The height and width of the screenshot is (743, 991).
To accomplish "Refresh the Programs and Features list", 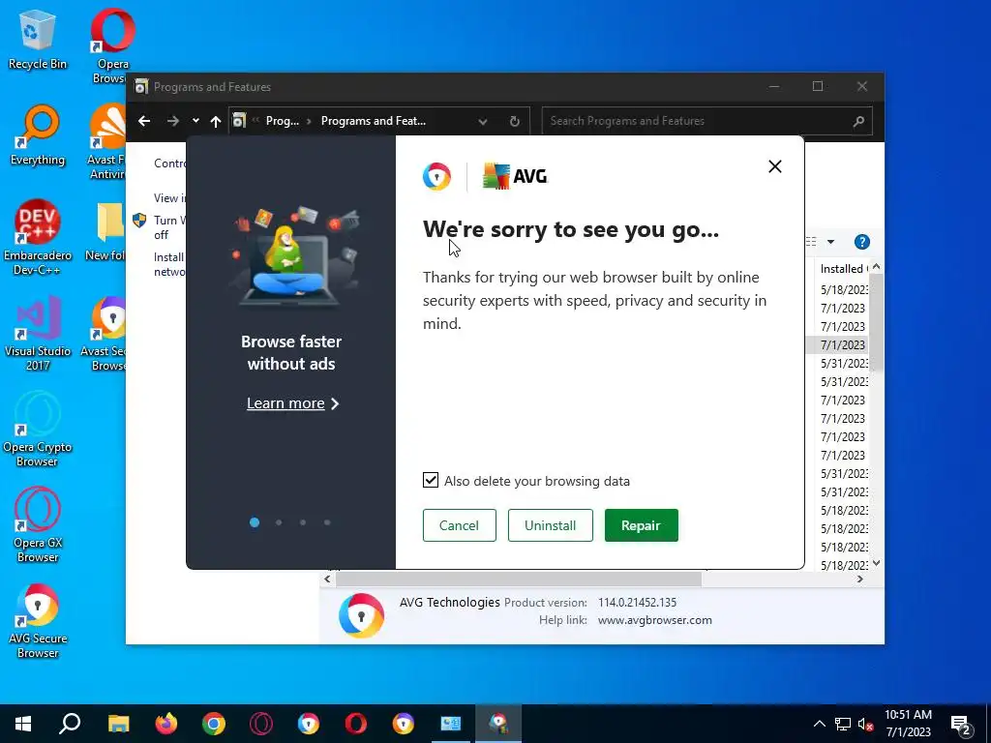I will pyautogui.click(x=515, y=121).
